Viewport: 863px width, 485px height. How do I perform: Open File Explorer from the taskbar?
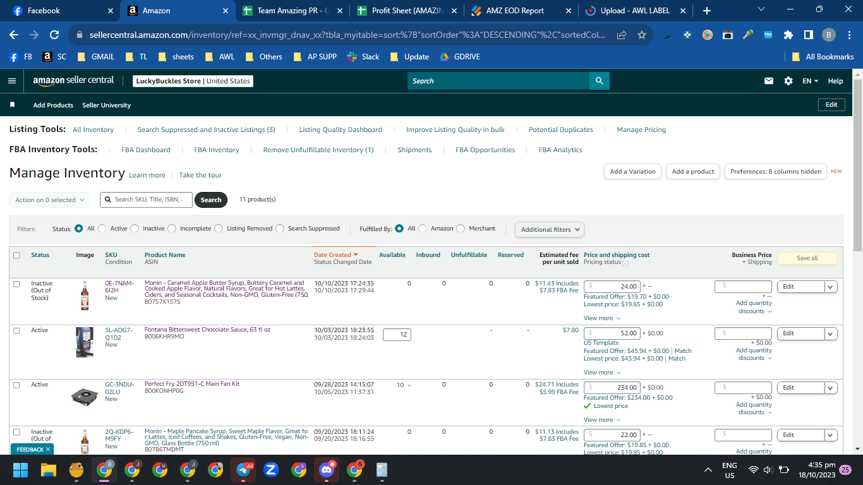[49, 470]
